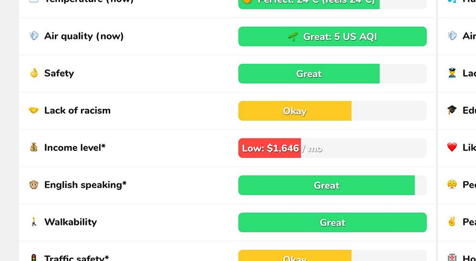Screen dimensions: 476x261
Task: Click the graduation cap icon in right column
Action: (x=452, y=110)
